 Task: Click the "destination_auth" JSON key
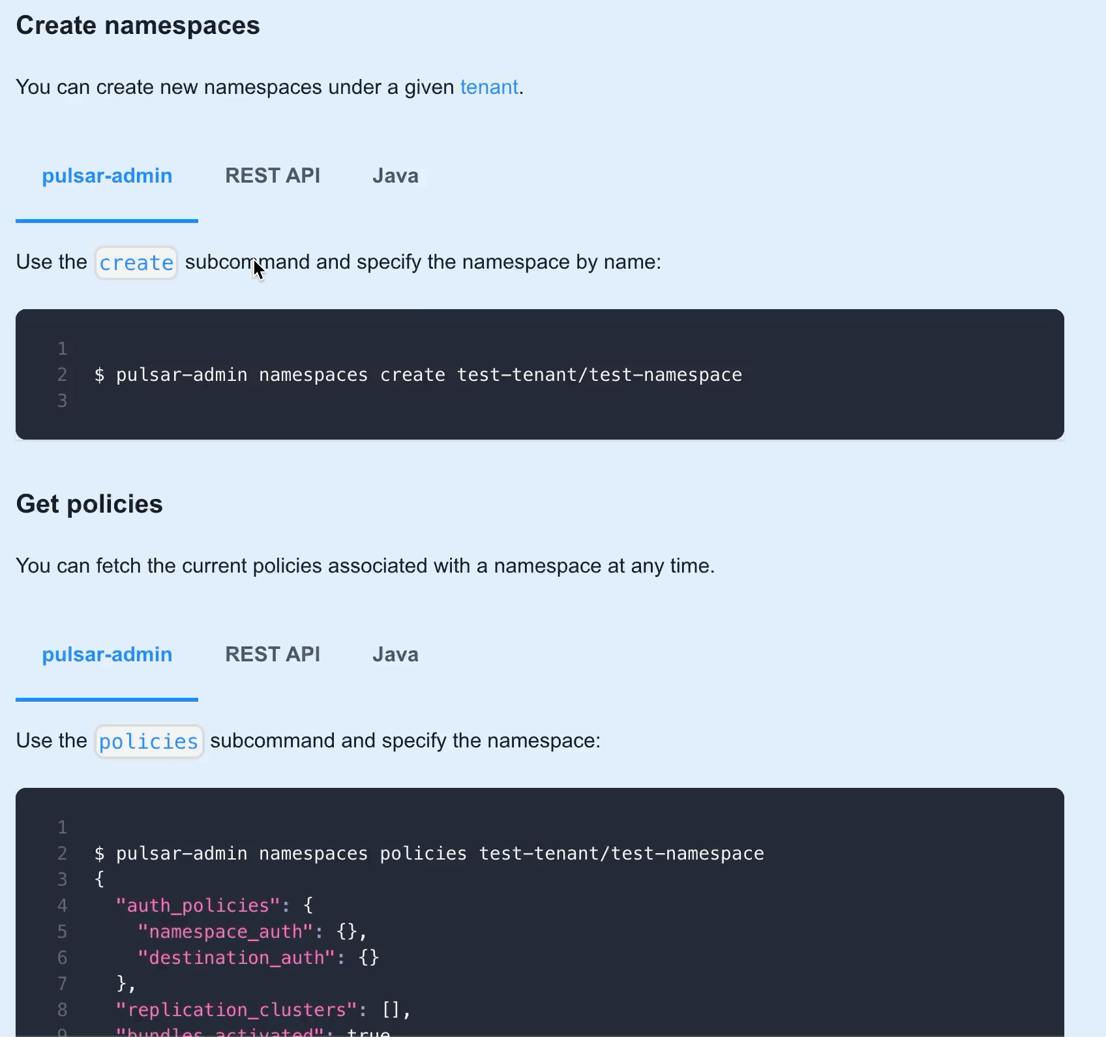(237, 958)
